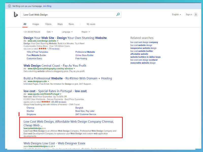Viewport: 203px width, 152px height.
Task: Switch to the Maps tab
Action: click(60, 24)
